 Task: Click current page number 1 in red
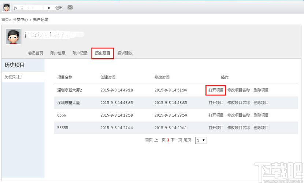click(168, 140)
